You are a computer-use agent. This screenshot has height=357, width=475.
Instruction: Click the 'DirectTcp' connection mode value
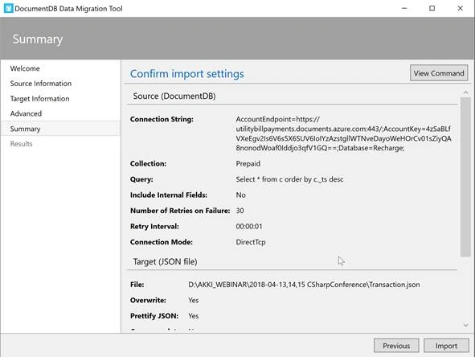pos(251,242)
